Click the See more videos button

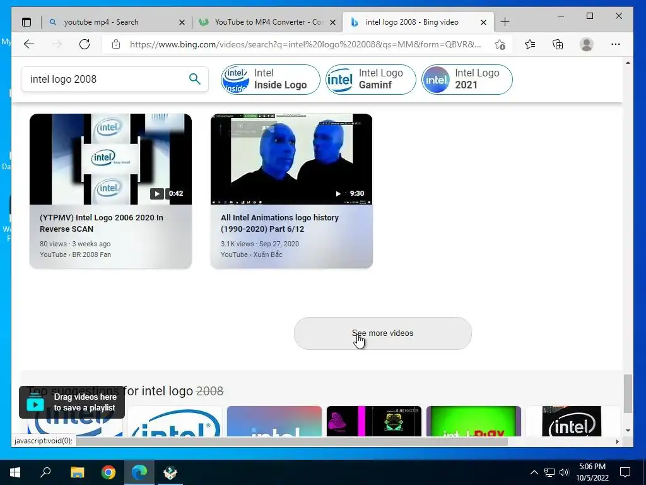point(383,333)
